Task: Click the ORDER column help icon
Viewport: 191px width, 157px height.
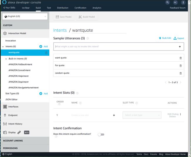Action: click(x=59, y=104)
